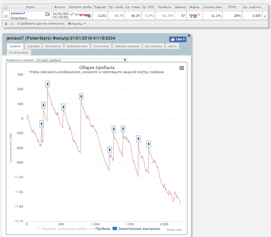Open the Группы dropdown
This screenshot has height=237, width=271.
coord(77,24)
